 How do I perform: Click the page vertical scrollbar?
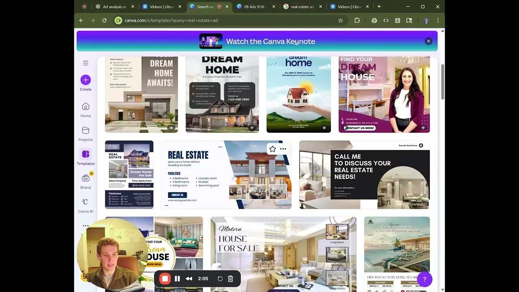click(x=442, y=81)
